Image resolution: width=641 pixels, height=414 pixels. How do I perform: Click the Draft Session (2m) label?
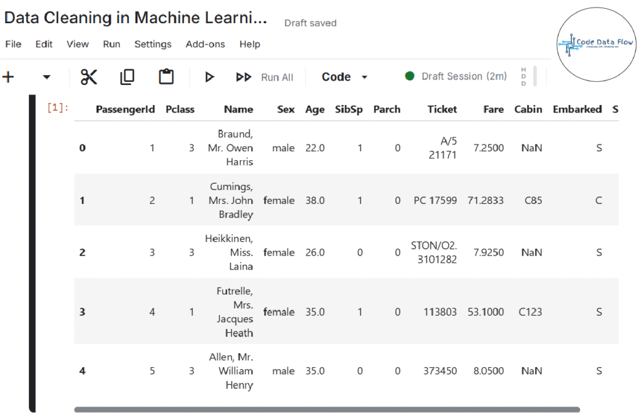pos(464,76)
